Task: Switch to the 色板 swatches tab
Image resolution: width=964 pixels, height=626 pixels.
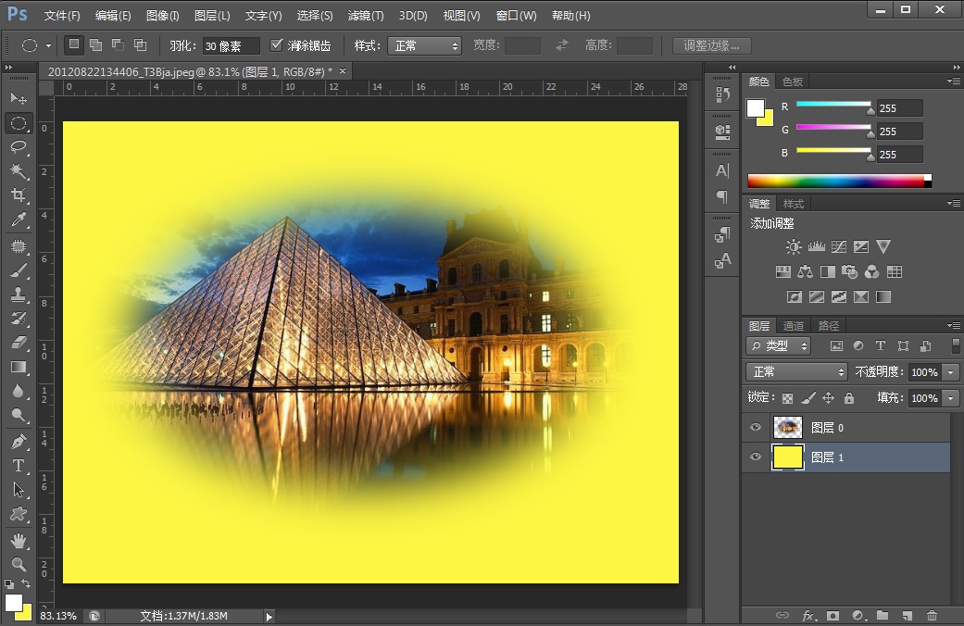Action: click(793, 81)
